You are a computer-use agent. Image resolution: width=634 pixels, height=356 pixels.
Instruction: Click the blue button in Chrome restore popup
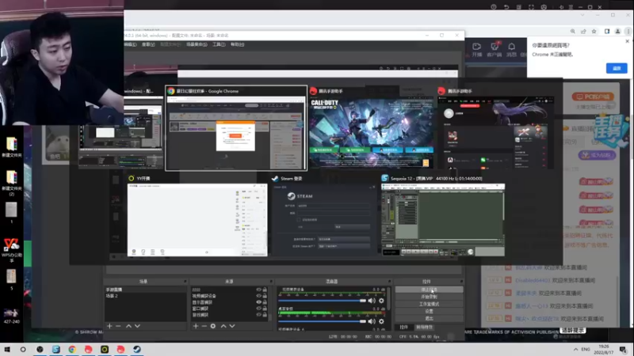pos(617,68)
